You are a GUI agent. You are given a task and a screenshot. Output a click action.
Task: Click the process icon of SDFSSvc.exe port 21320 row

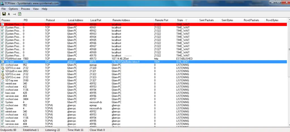click(3, 68)
